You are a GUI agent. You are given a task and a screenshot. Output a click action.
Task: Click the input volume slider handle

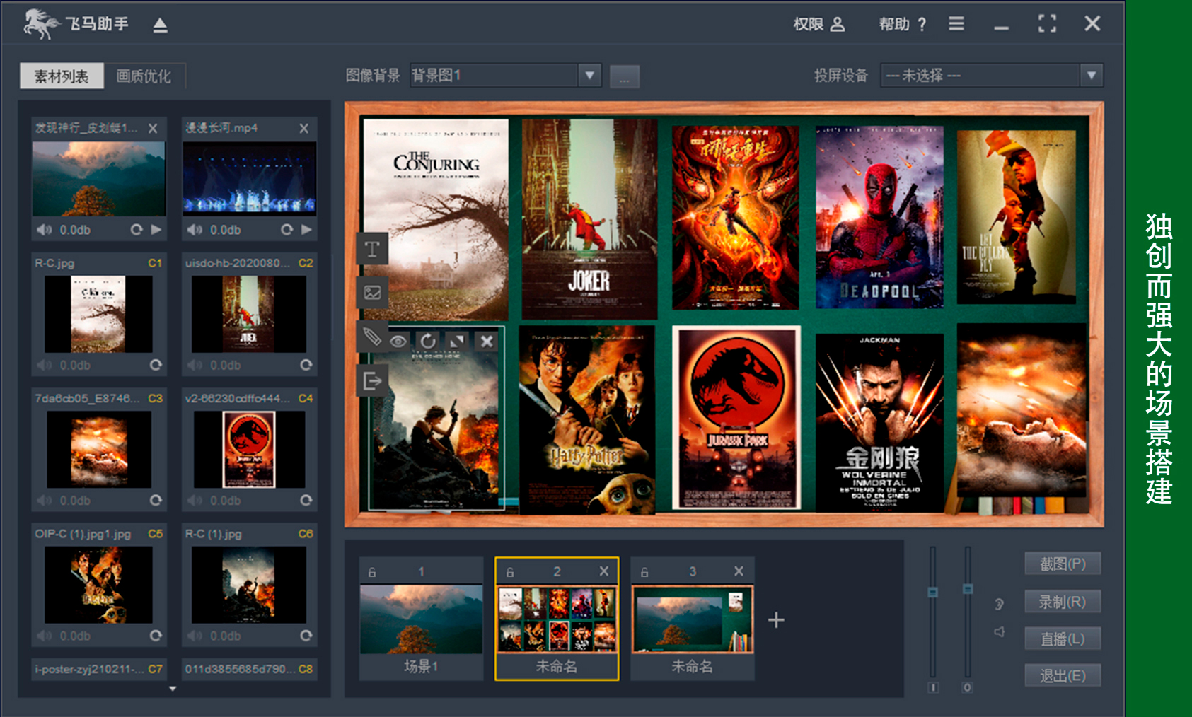click(933, 592)
